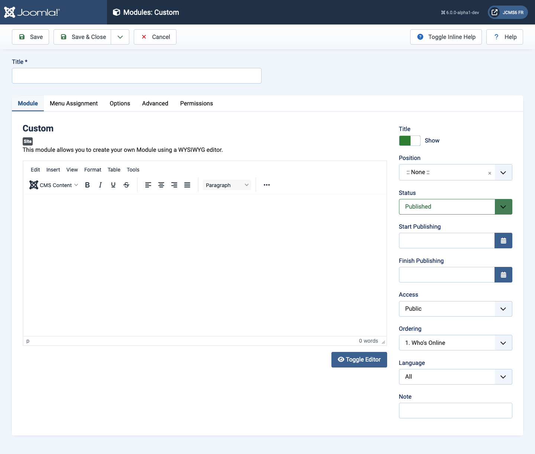Switch to Options tab
This screenshot has width=535, height=454.
click(120, 103)
